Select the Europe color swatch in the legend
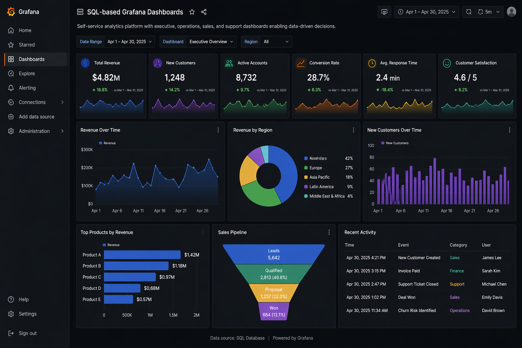Screen dimensions: 522x348 click(306, 168)
